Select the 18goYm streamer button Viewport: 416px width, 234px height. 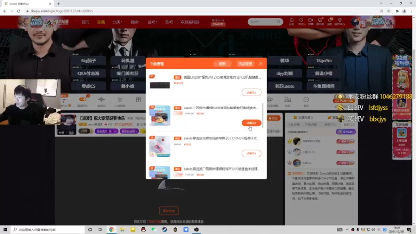[x=323, y=61]
